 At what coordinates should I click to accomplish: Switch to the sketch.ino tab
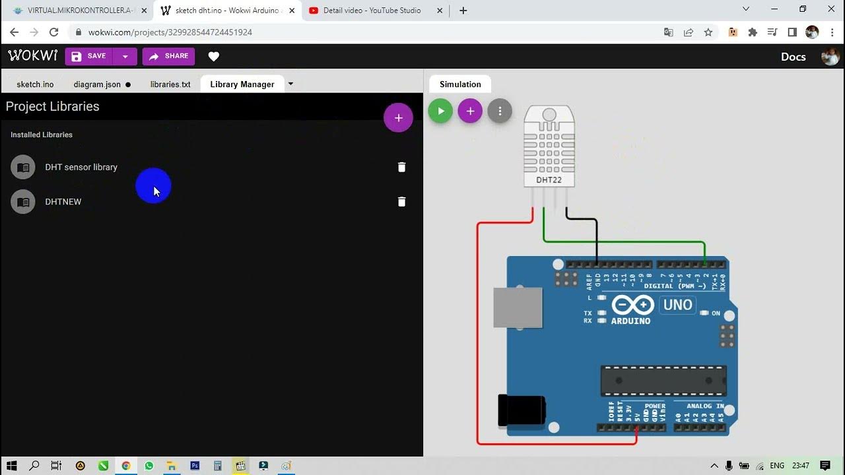[35, 84]
